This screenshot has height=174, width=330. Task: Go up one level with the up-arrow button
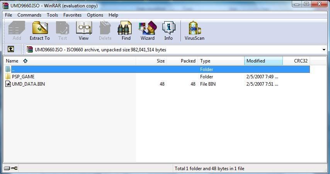coord(11,49)
